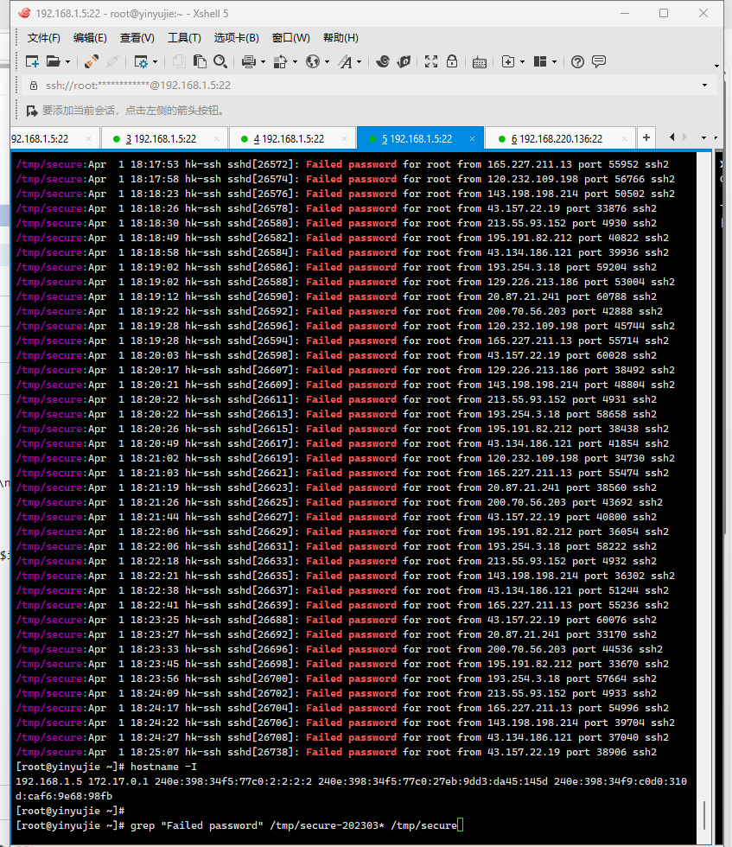This screenshot has width=732, height=847.
Task: Click the Font icon in toolbar
Action: click(x=345, y=61)
